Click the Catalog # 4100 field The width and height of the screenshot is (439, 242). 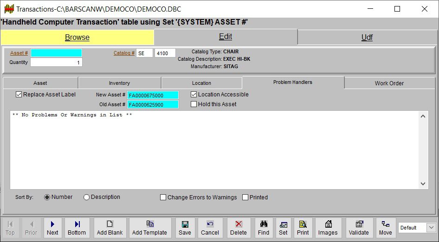point(165,53)
